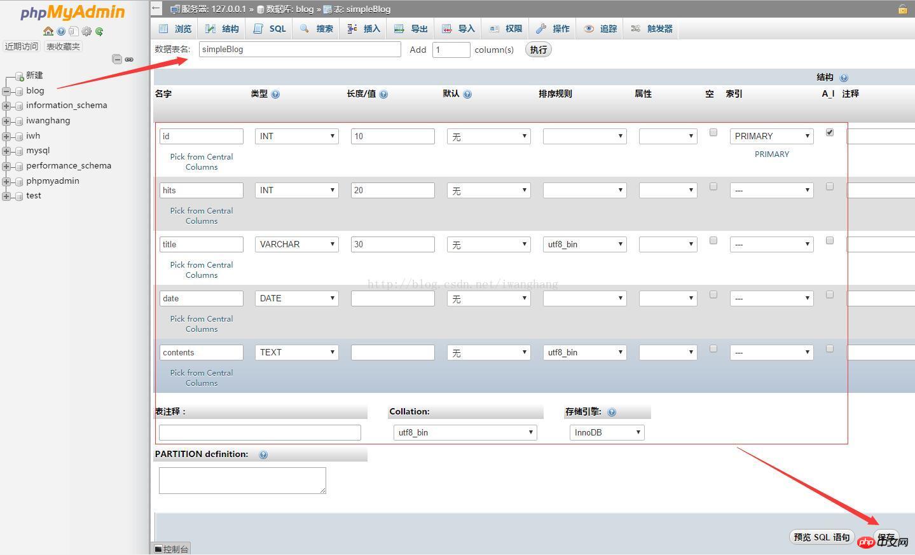Click Pick from Central Columns under id

pos(202,162)
